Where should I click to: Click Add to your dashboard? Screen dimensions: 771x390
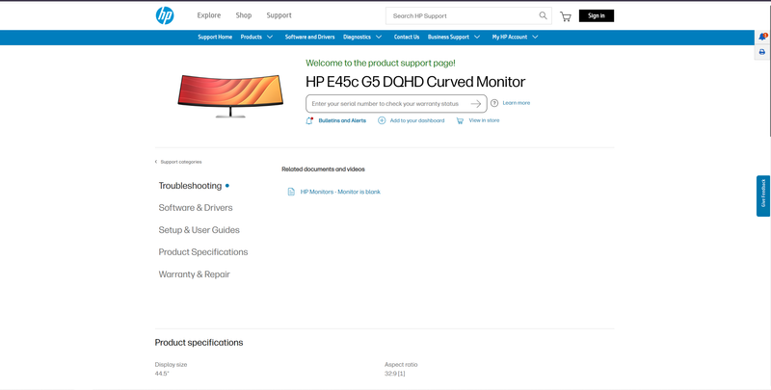pos(417,120)
